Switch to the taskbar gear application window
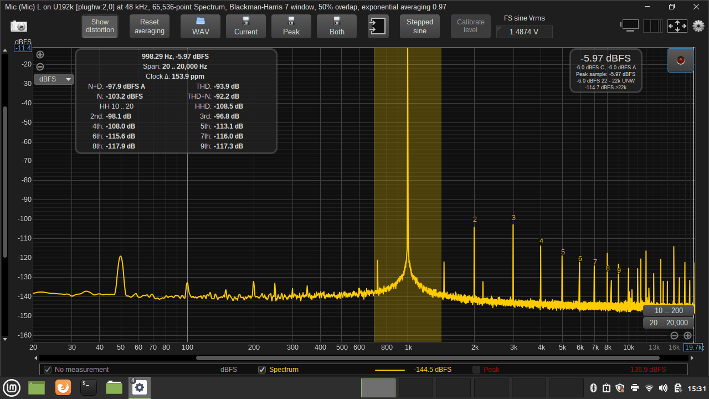The width and height of the screenshot is (709, 399). (140, 387)
